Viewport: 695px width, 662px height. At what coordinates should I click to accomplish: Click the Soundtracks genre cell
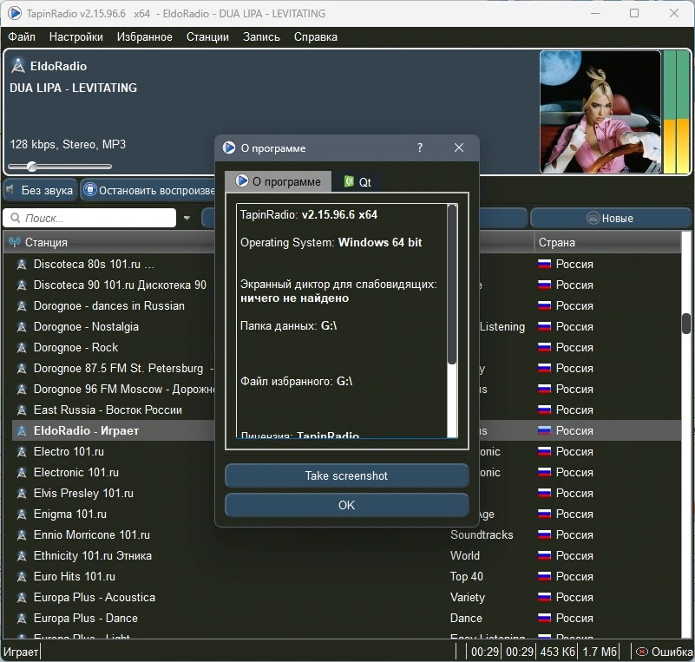[x=482, y=534]
